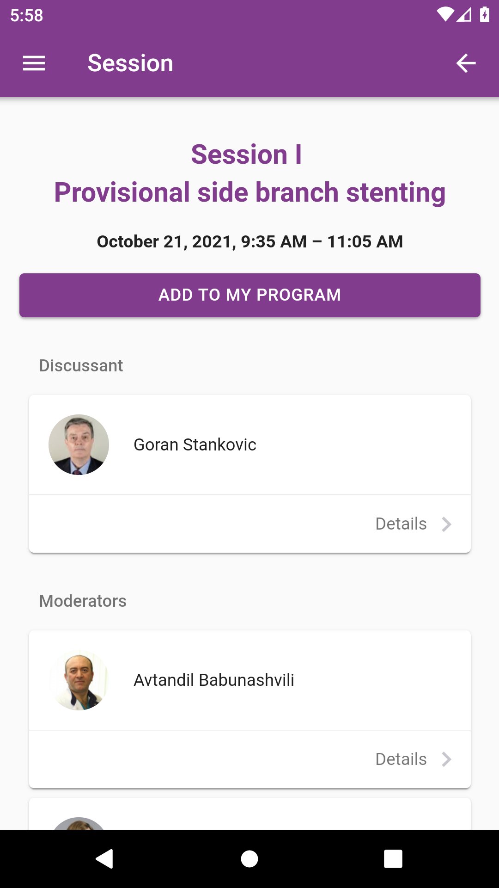Tap the Wi-Fi status icon
The image size is (499, 888).
click(x=445, y=14)
